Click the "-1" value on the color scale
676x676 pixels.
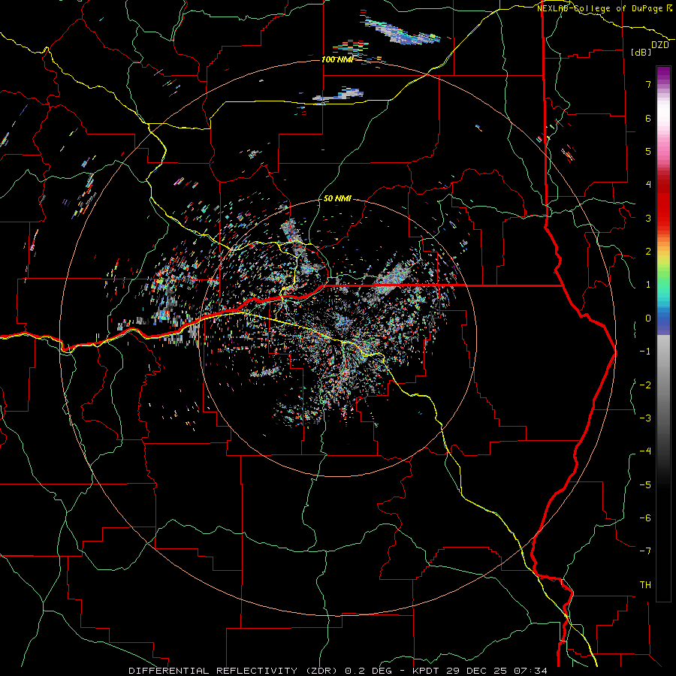pos(645,352)
